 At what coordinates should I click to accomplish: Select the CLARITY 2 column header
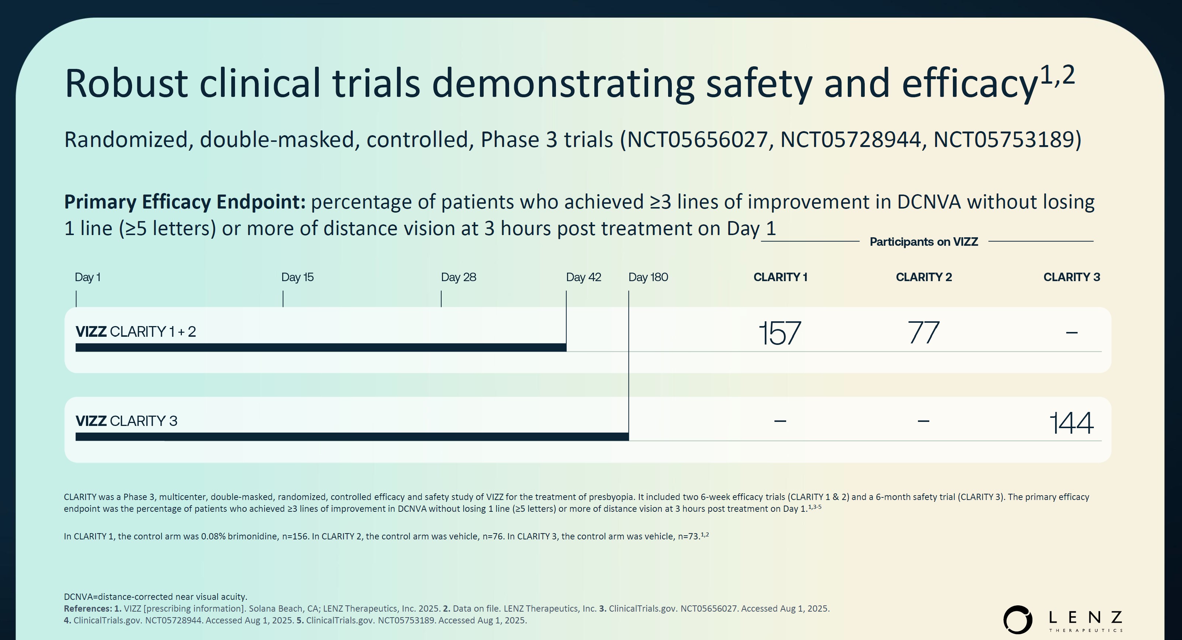[924, 277]
